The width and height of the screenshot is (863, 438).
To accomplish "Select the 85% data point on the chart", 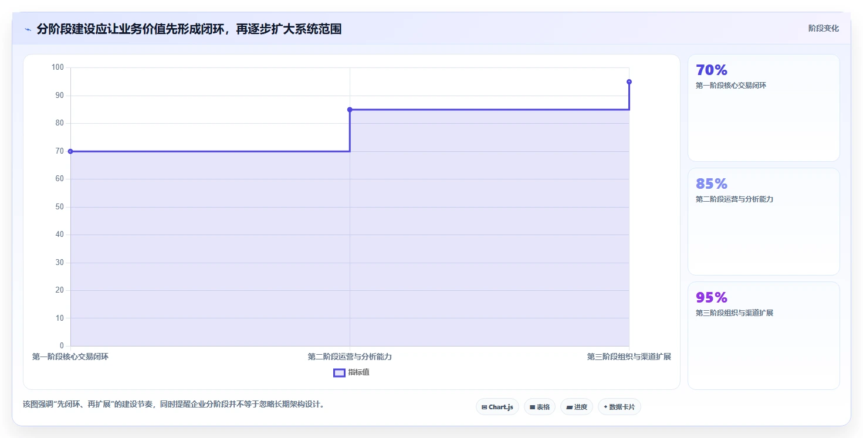I will (350, 110).
